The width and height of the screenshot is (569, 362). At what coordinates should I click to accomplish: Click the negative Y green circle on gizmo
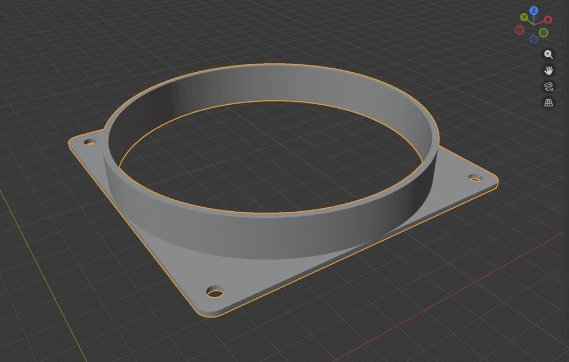[543, 33]
